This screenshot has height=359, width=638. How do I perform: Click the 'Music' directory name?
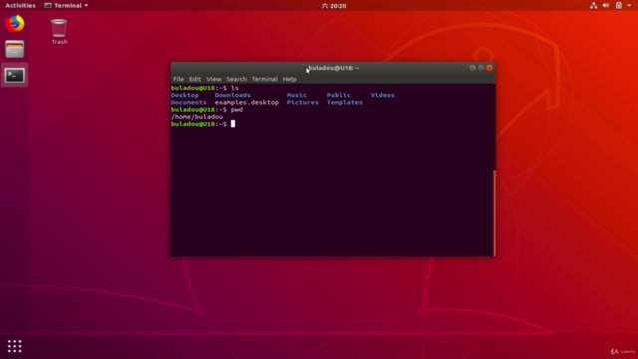(297, 95)
